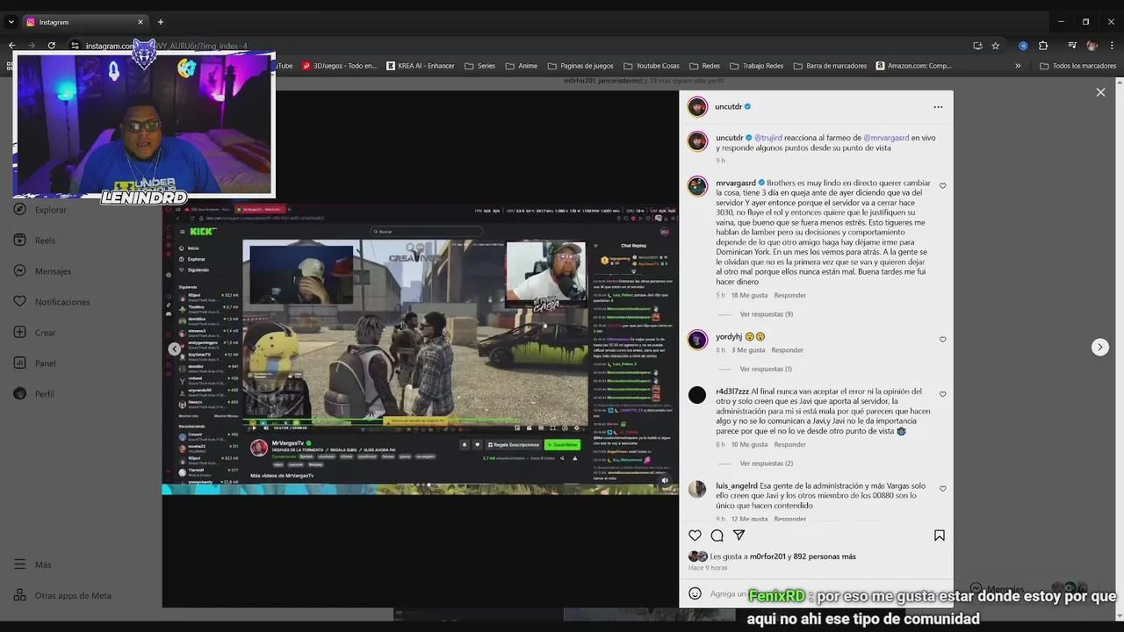Open comment bubble icon under post
The height and width of the screenshot is (632, 1124).
717,535
